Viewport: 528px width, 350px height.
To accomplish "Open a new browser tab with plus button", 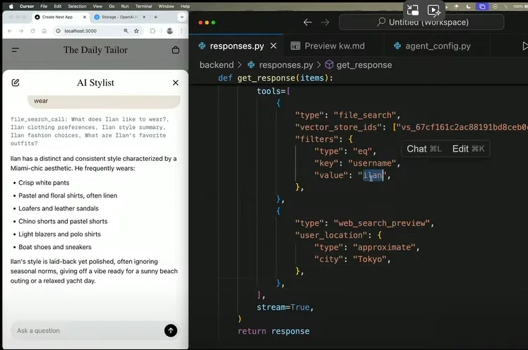I will (x=155, y=17).
